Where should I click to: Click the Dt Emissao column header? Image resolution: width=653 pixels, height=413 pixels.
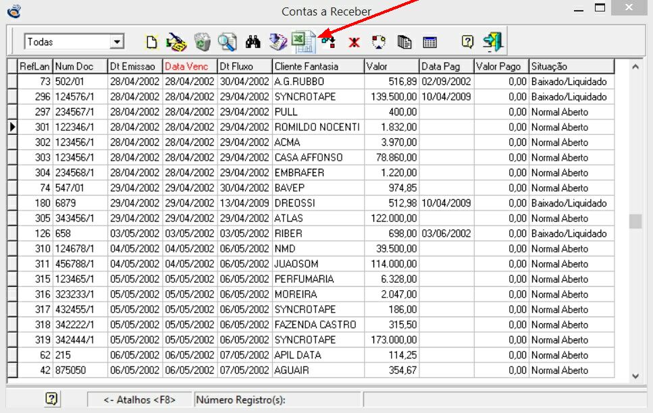[x=135, y=66]
